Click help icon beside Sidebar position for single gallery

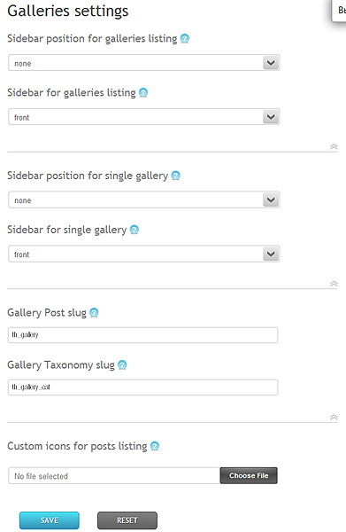coord(176,176)
